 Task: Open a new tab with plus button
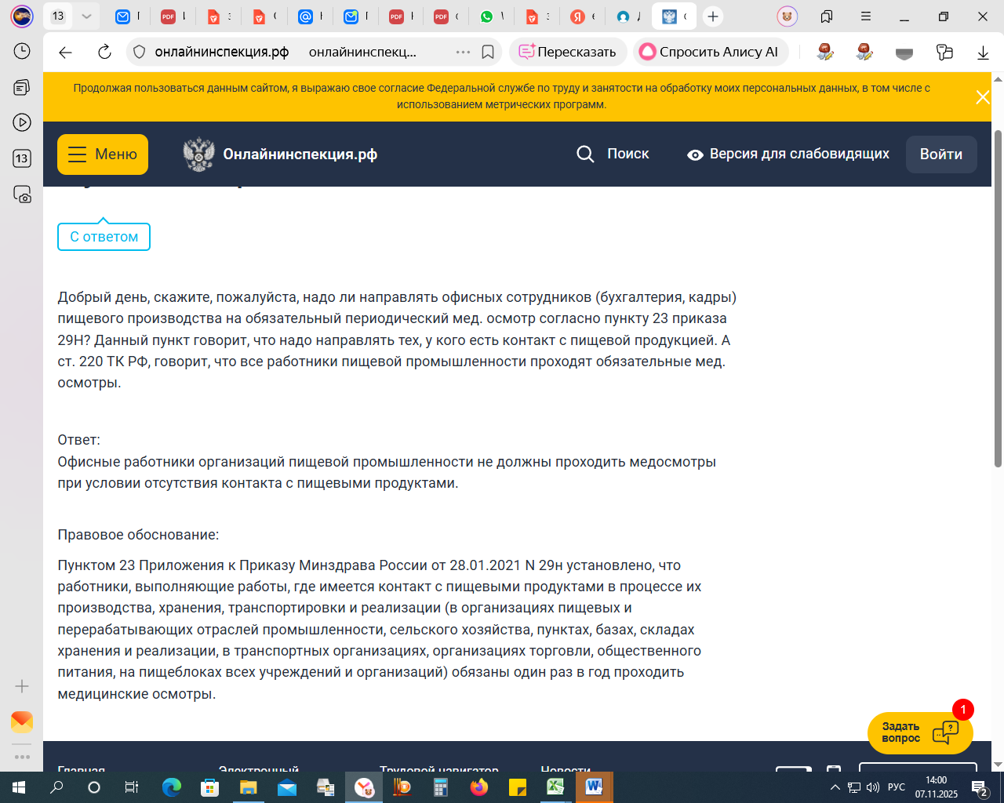712,16
